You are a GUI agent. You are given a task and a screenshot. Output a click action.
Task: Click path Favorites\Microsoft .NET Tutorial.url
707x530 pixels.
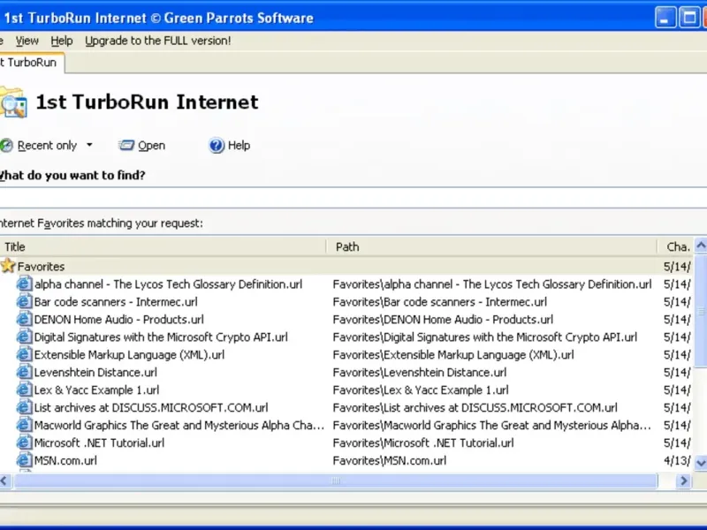(423, 443)
